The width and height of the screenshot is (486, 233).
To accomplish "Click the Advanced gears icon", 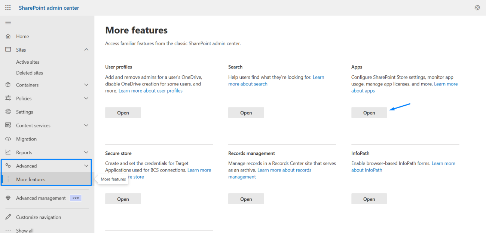I will coord(8,166).
